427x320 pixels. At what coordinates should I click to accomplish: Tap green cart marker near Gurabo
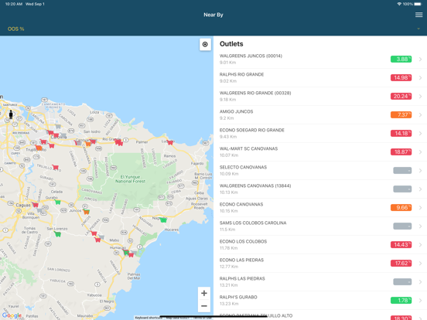(57, 202)
